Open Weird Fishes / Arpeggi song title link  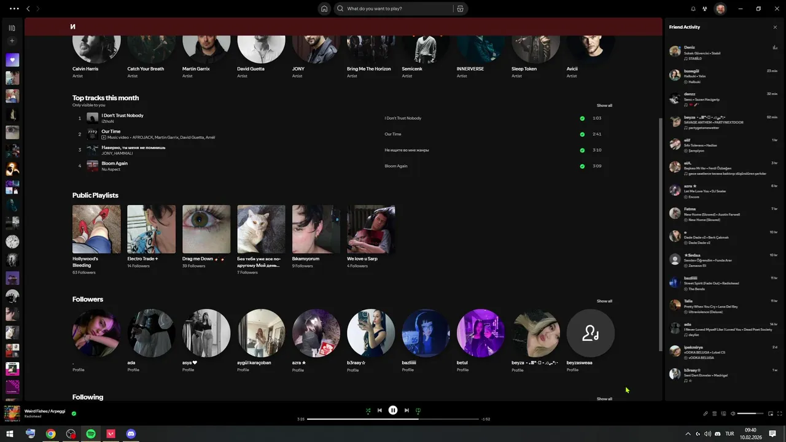click(x=45, y=411)
